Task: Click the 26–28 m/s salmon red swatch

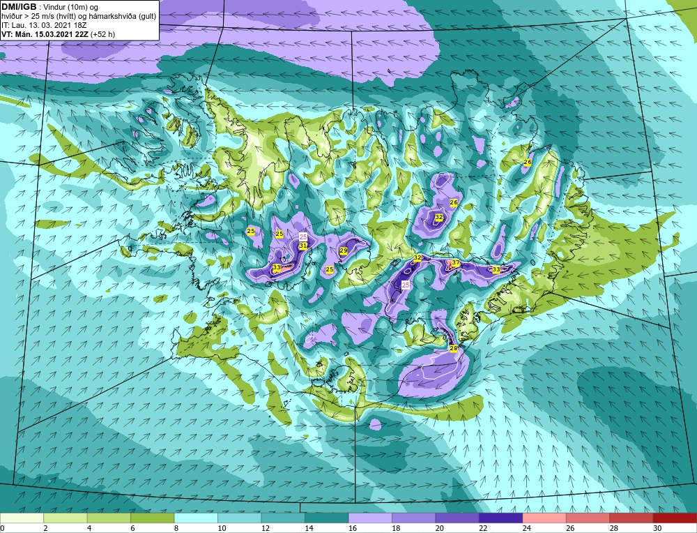Action: [588, 518]
